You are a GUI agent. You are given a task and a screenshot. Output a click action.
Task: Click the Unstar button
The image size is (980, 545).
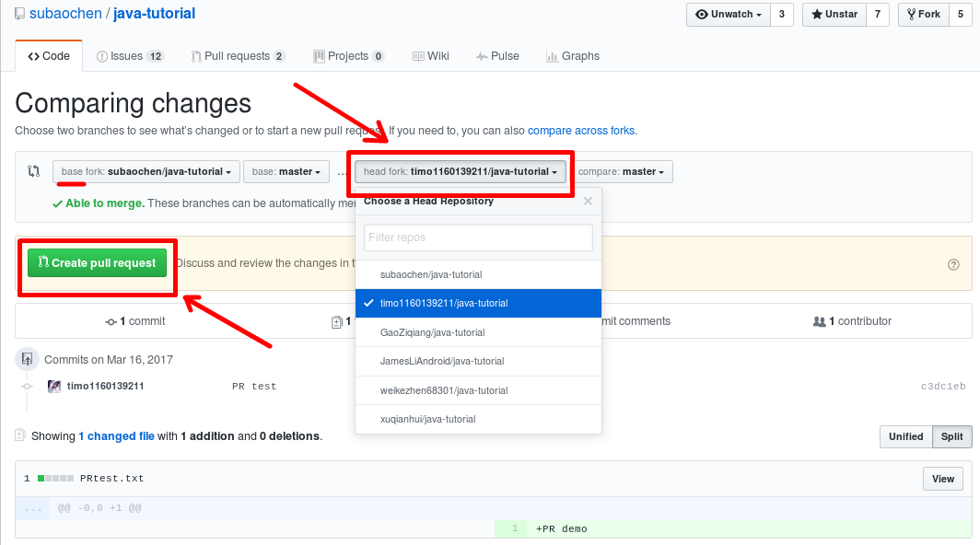(834, 15)
